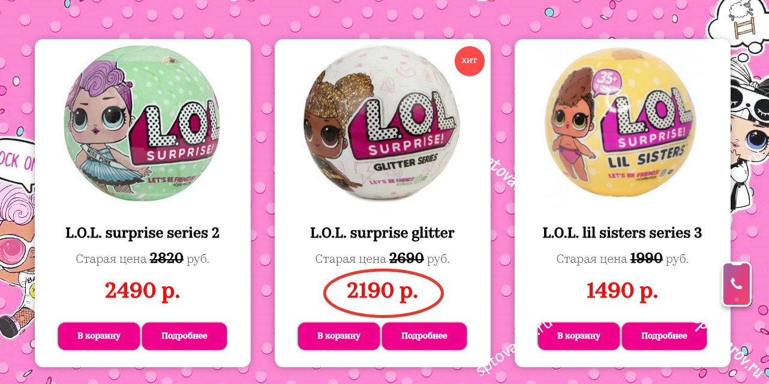This screenshot has height=384, width=769.
Task: Click the circled 2190 р. price
Action: tap(383, 291)
